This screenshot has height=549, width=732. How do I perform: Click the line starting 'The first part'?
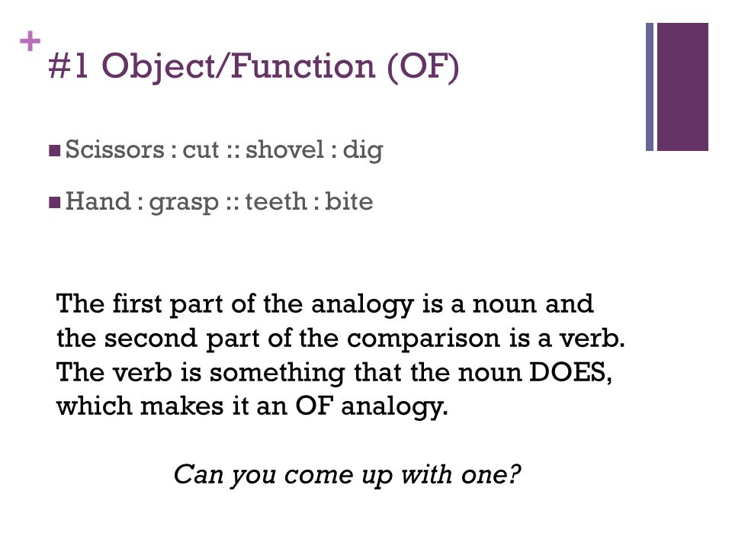pyautogui.click(x=325, y=304)
